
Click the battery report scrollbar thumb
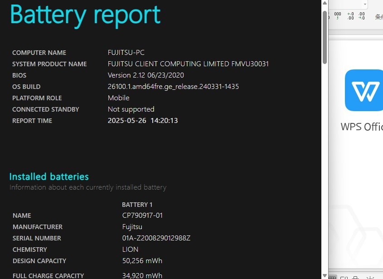coord(325,37)
